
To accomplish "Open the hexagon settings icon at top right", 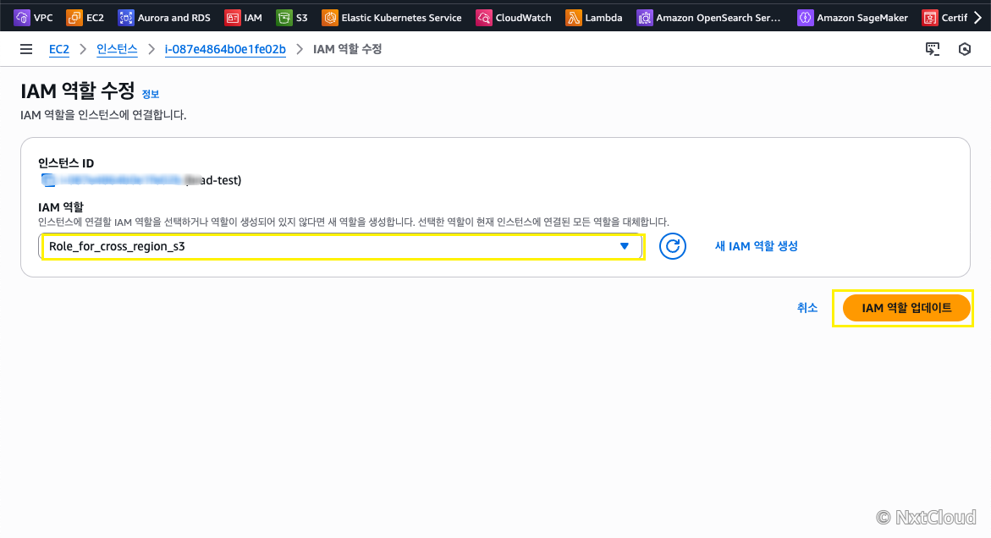I will click(965, 49).
